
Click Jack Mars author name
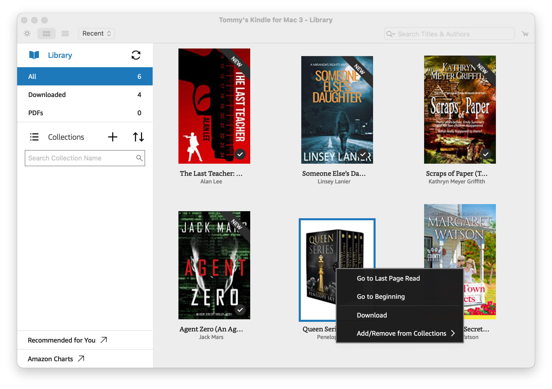pos(211,337)
